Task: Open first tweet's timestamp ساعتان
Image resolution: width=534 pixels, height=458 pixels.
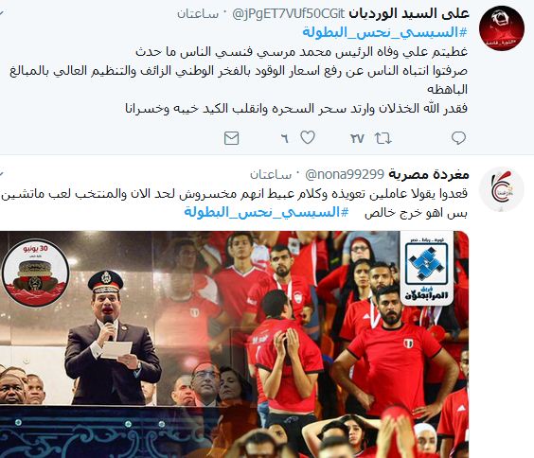Action: [x=198, y=14]
